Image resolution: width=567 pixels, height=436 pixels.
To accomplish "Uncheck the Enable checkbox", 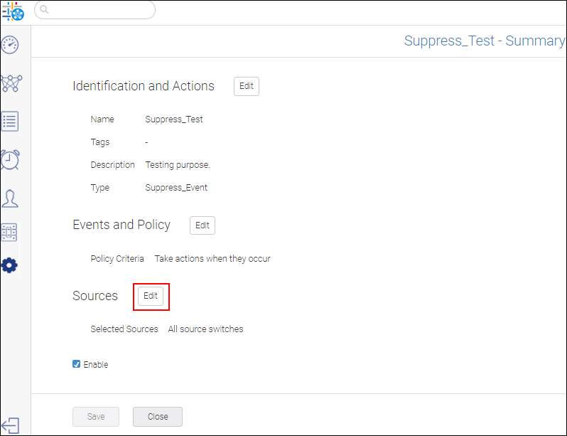I will 77,364.
